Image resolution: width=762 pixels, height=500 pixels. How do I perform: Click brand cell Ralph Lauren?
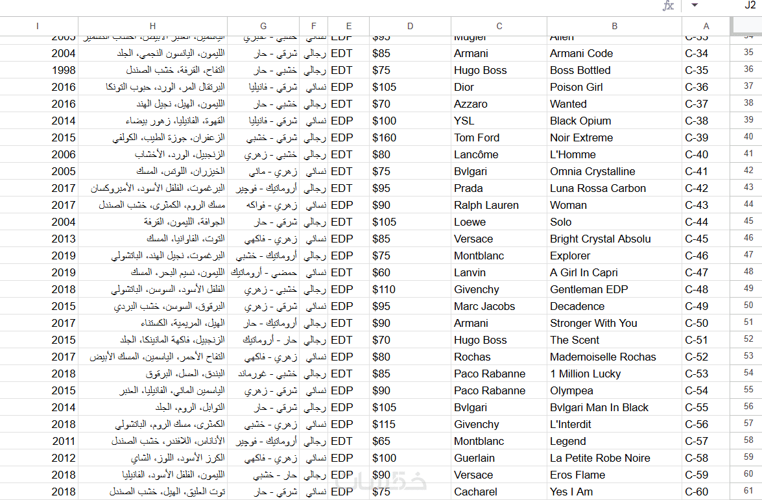(499, 205)
